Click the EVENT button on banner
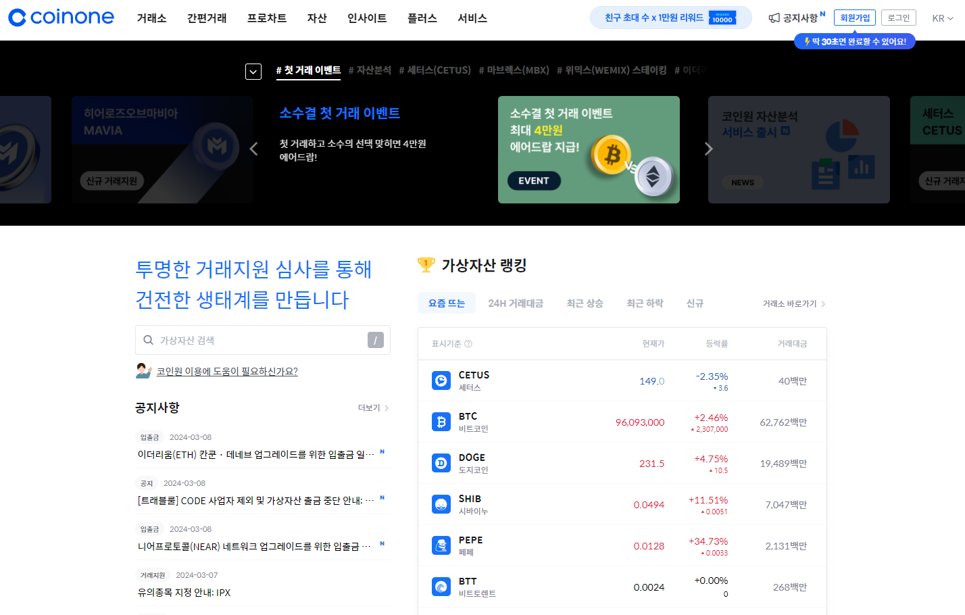This screenshot has width=965, height=615. coord(534,180)
